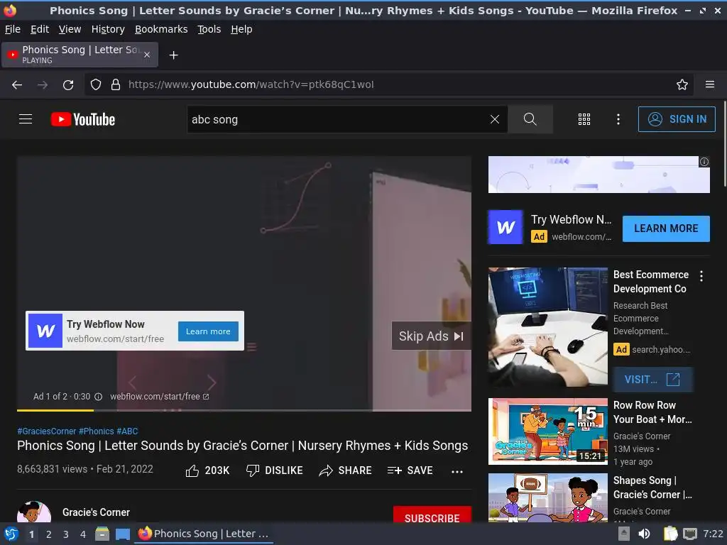727x545 pixels.
Task: Click the URL address bar
Action: click(x=390, y=85)
